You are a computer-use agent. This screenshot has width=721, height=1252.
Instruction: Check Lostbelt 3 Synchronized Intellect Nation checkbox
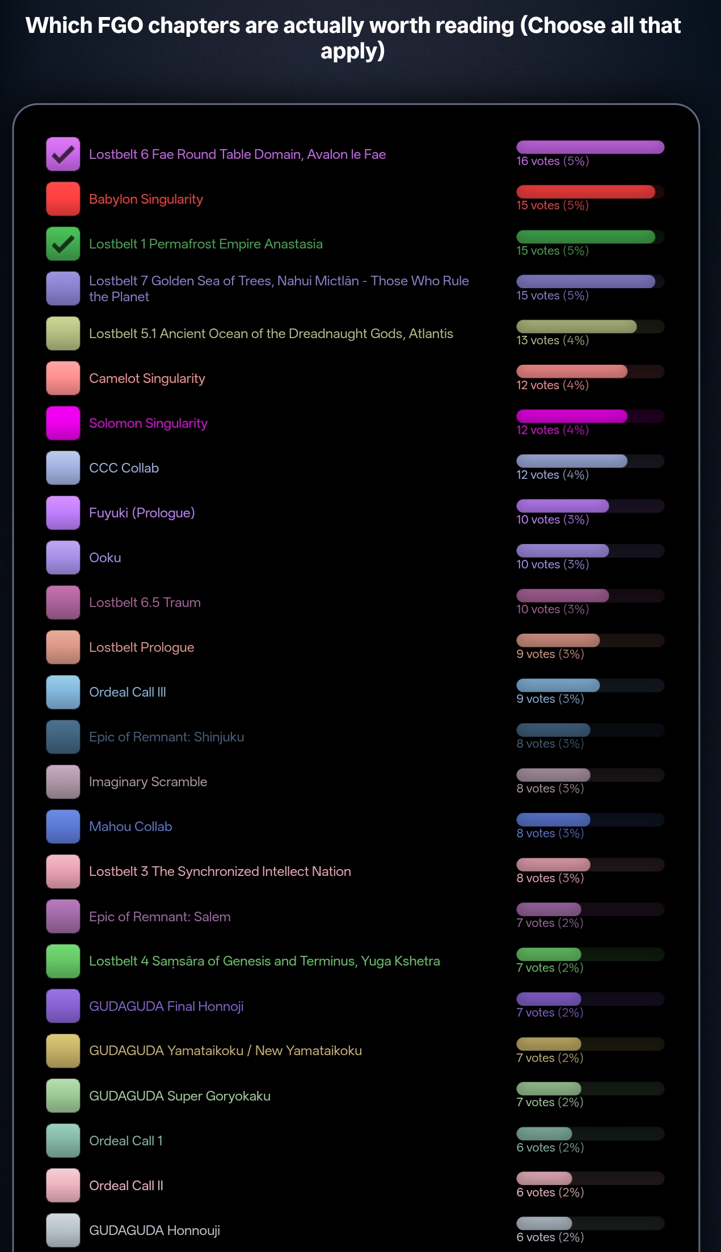(x=63, y=871)
